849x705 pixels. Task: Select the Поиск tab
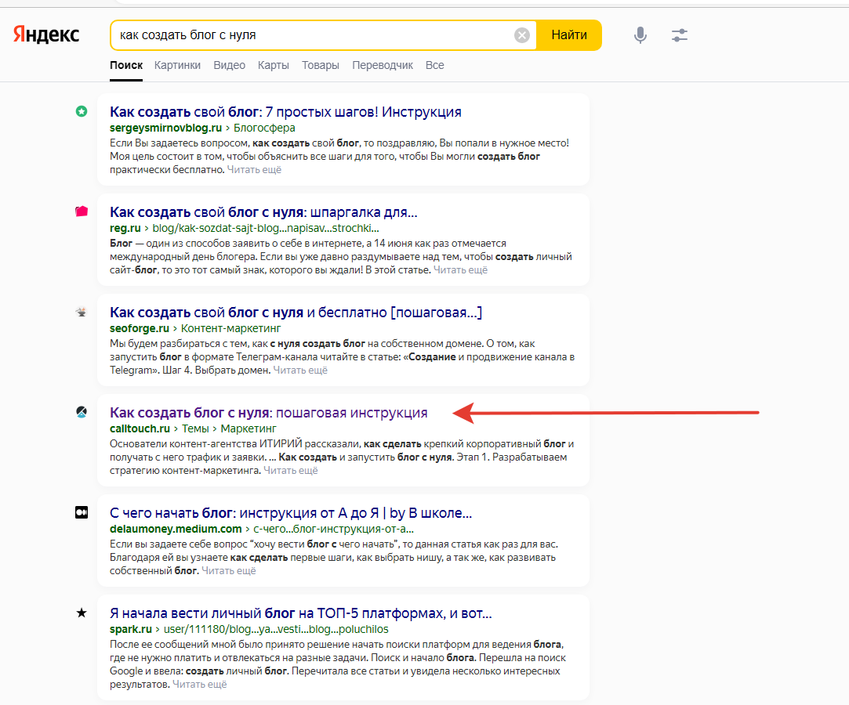pos(126,65)
